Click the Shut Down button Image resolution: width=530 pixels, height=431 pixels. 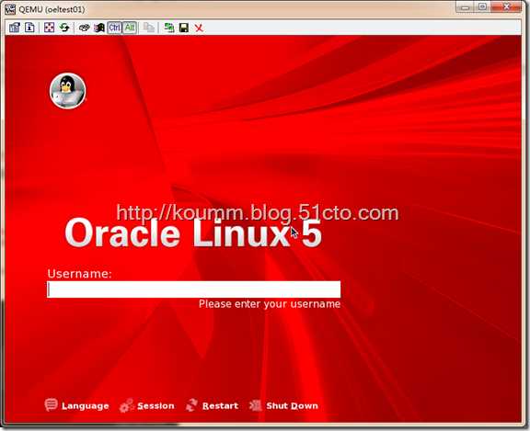click(284, 405)
